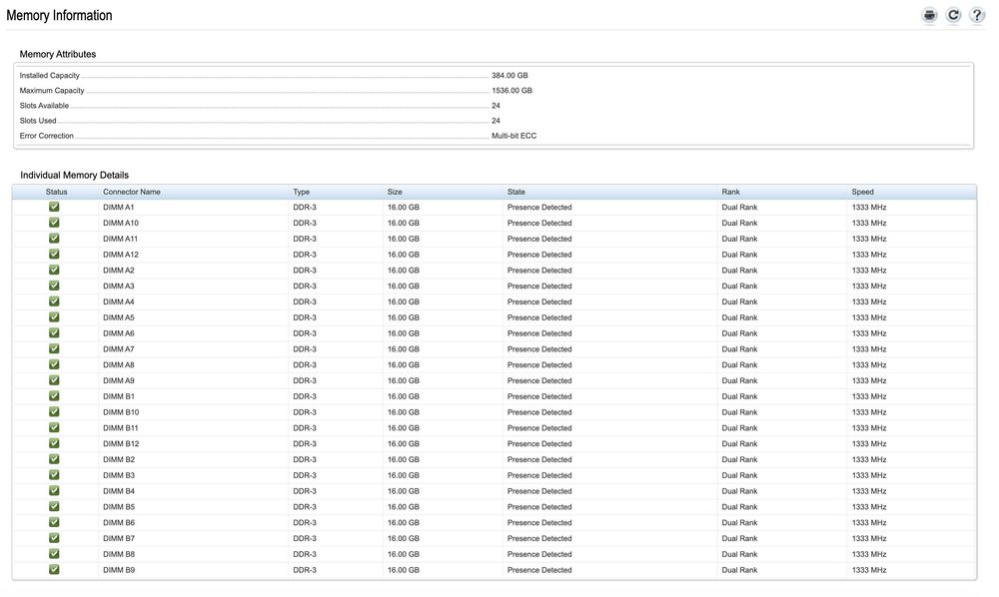Click the Individual Memory Details heading
999x597 pixels.
click(75, 175)
